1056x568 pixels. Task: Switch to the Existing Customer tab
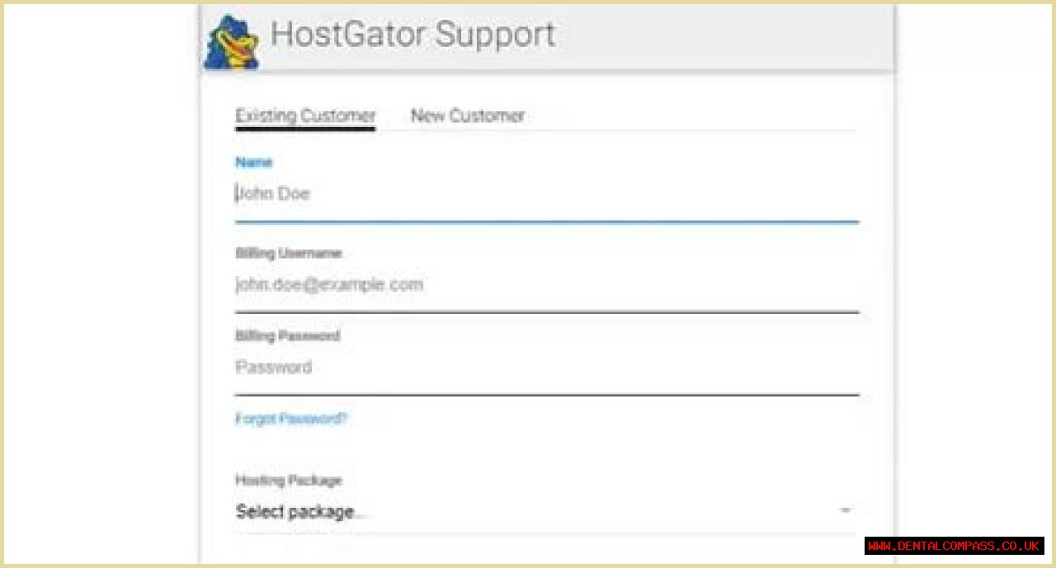(305, 116)
